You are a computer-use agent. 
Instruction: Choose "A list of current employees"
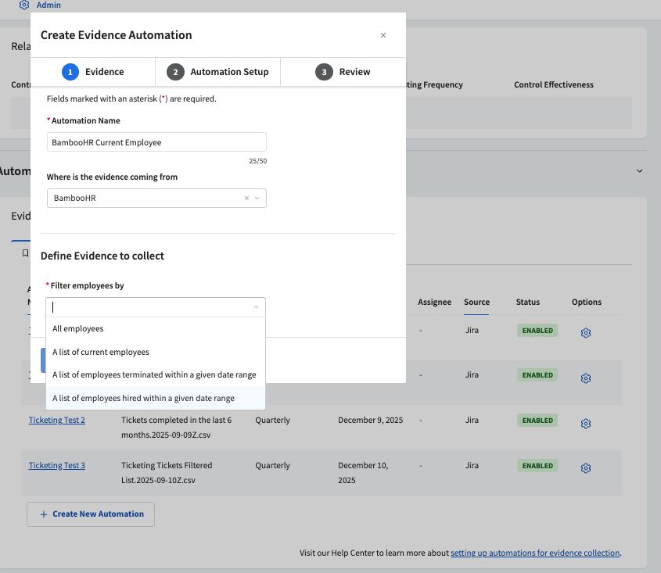(x=101, y=353)
